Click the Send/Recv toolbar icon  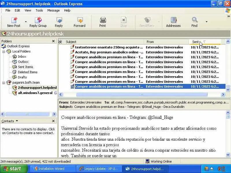[x=147, y=20]
